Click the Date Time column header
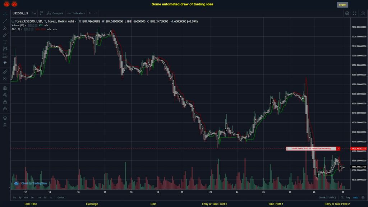368x207 pixels. tap(31, 204)
